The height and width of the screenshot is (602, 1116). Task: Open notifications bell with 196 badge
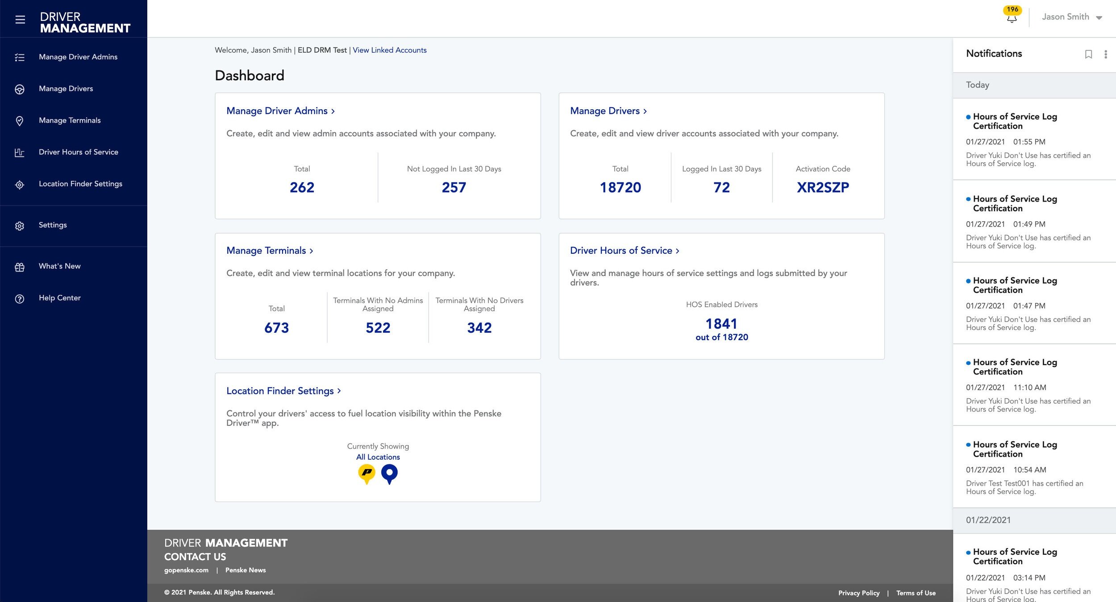click(x=1012, y=15)
